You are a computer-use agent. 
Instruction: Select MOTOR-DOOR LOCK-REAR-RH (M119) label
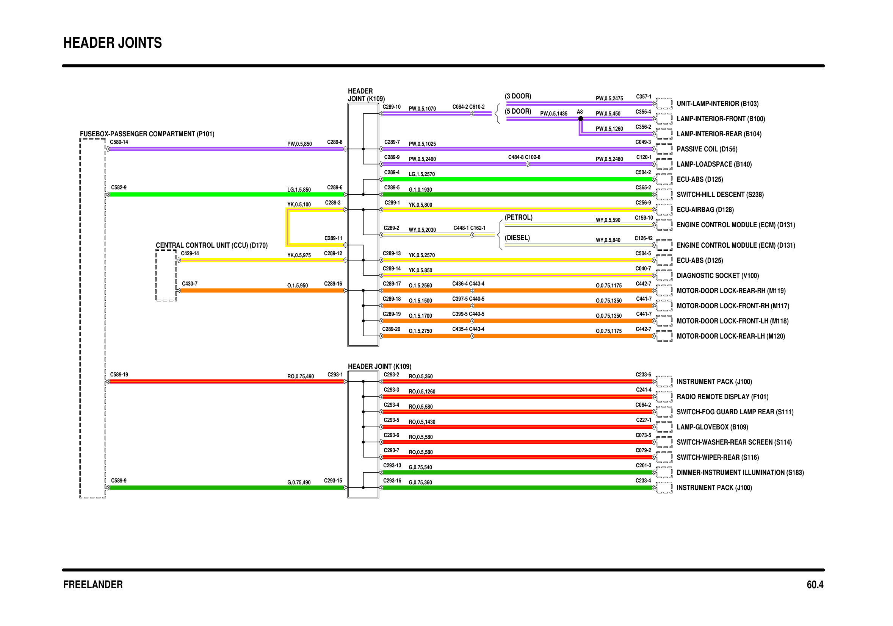click(x=731, y=291)
